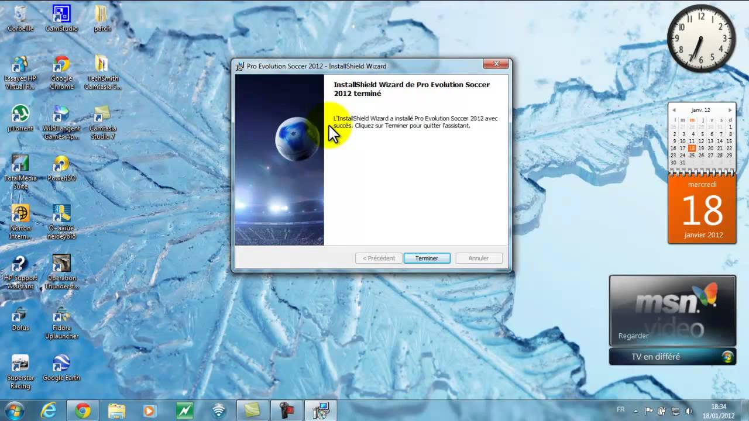This screenshot has width=749, height=421.
Task: Select the WildTangent Games App icon
Action: coord(61,122)
